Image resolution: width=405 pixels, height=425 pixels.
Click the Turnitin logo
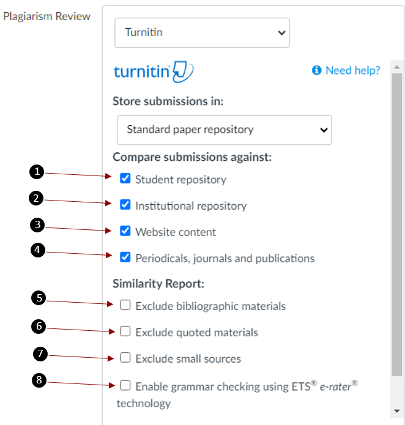[x=153, y=72]
